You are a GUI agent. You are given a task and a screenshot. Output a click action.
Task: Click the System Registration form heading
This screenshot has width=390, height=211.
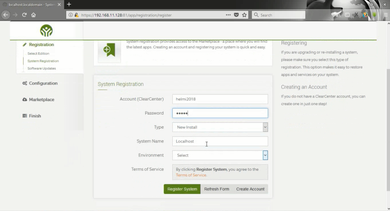pos(121,84)
